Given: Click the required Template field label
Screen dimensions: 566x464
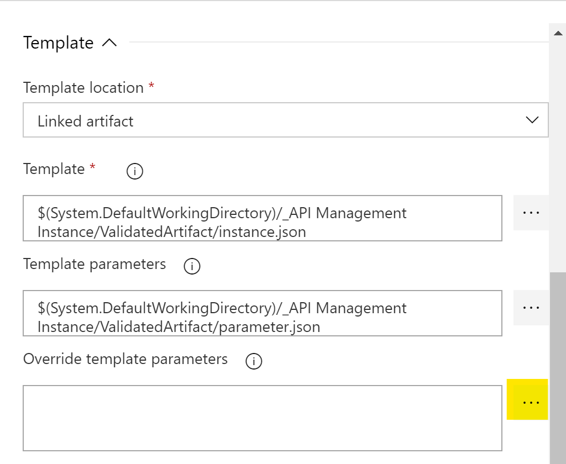Looking at the screenshot, I should pos(54,169).
